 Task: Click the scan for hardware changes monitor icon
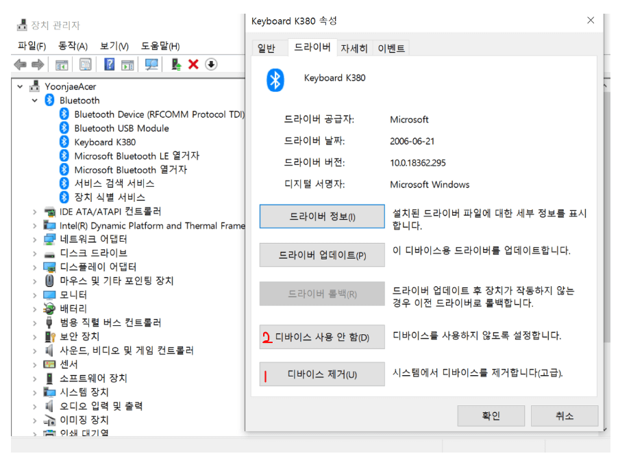[151, 64]
